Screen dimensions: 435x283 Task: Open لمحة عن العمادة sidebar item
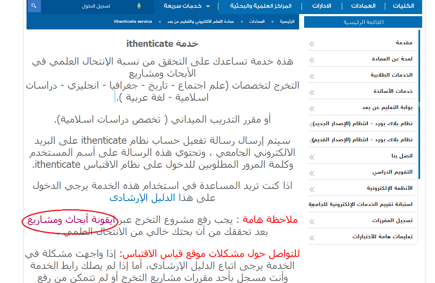(392, 59)
